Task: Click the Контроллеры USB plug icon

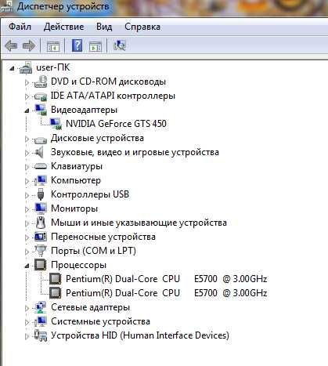Action: (x=41, y=194)
